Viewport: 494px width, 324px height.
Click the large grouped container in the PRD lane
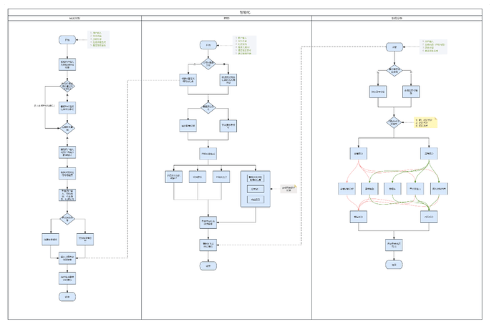click(254, 189)
